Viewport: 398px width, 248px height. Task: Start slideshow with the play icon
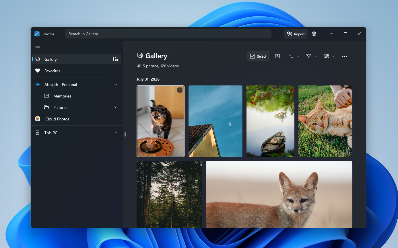pyautogui.click(x=277, y=56)
